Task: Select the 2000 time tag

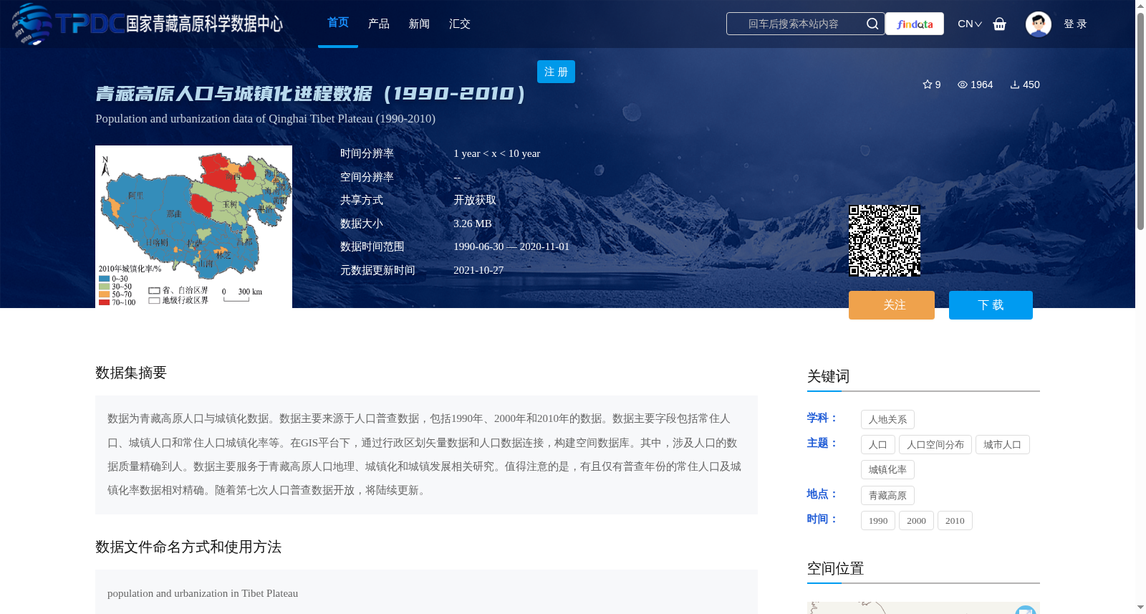Action: point(916,521)
